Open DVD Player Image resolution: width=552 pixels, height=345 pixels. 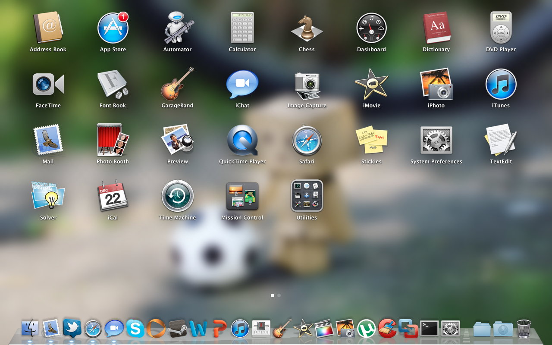pos(501,28)
